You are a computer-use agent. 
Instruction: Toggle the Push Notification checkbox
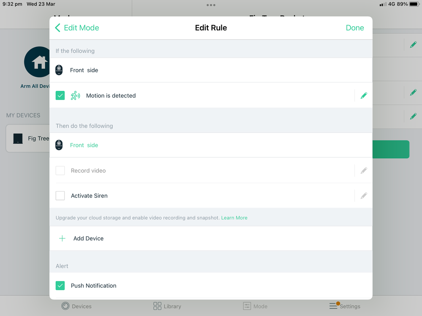tap(60, 285)
